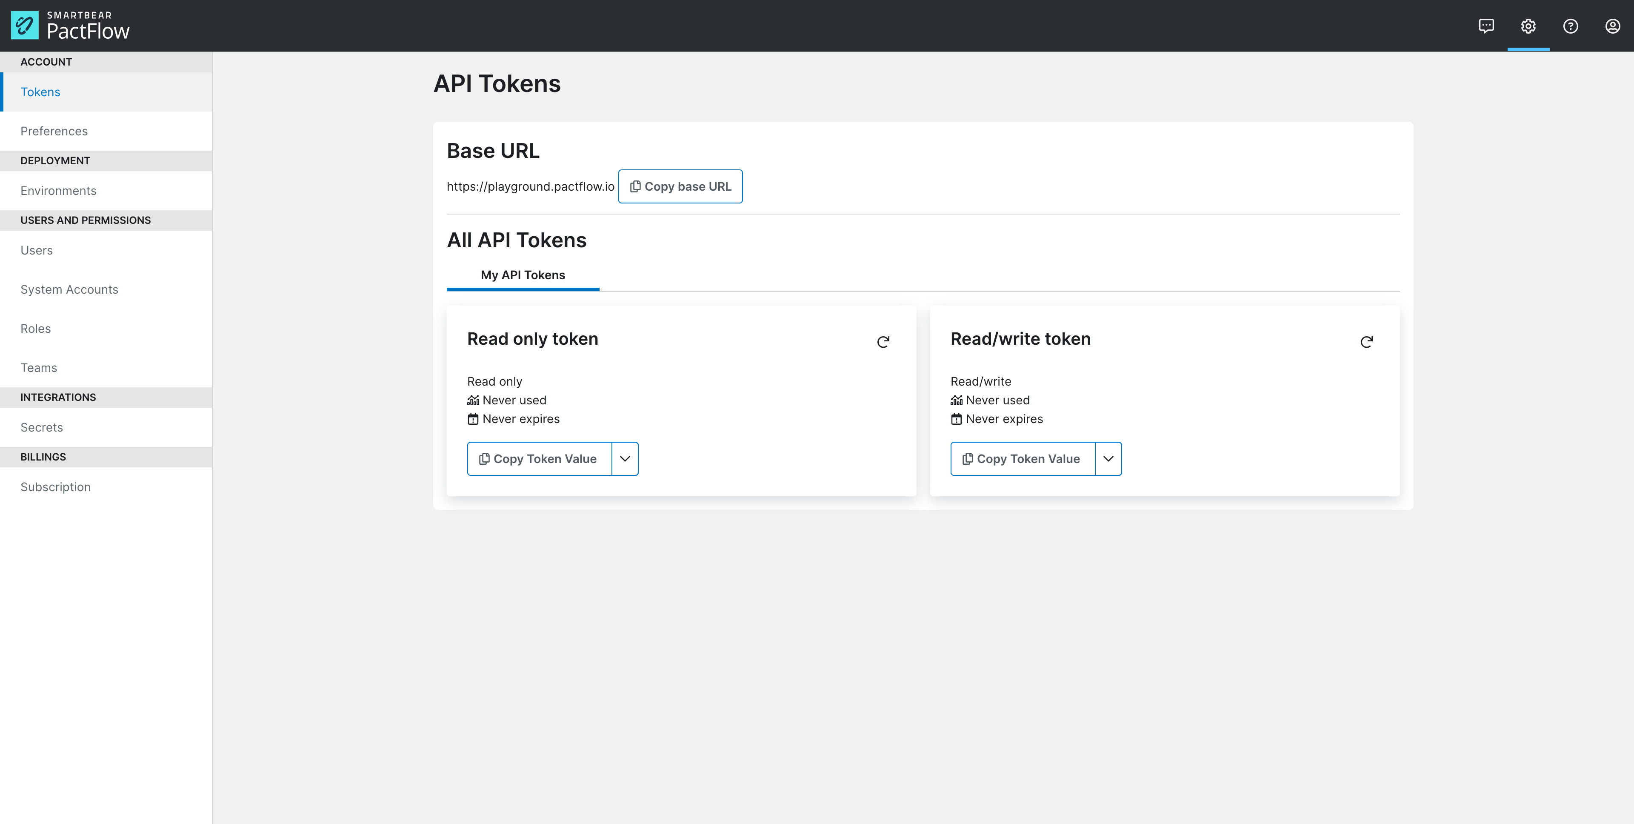The width and height of the screenshot is (1634, 824).
Task: Regenerate the Read/write token
Action: pos(1366,342)
